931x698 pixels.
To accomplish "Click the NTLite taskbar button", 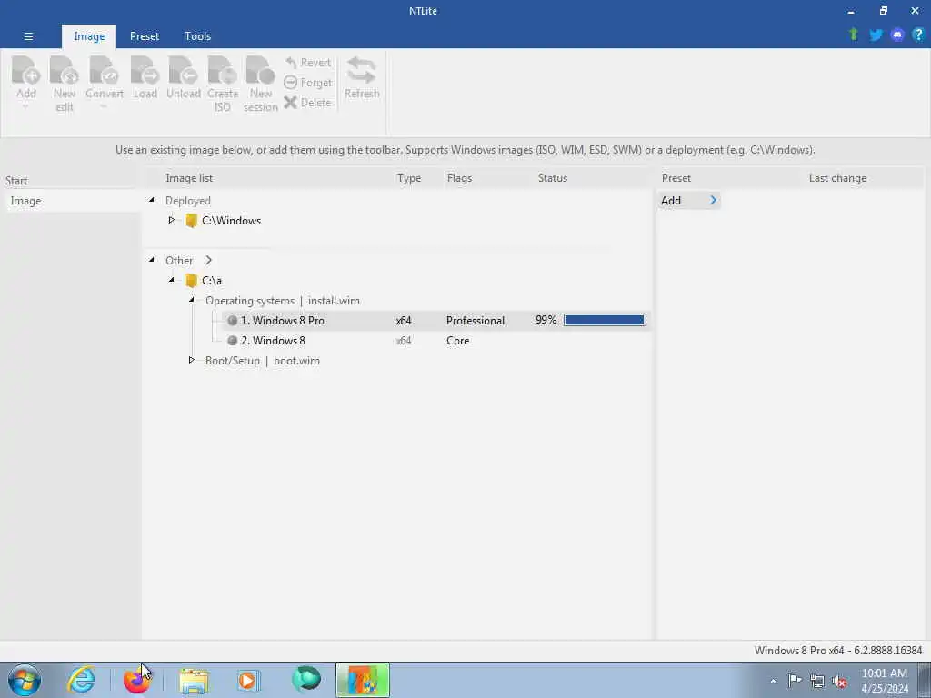I will 363,680.
